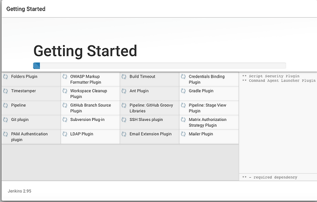Click the spinner icon beside Subversion Plug-in

65,120
